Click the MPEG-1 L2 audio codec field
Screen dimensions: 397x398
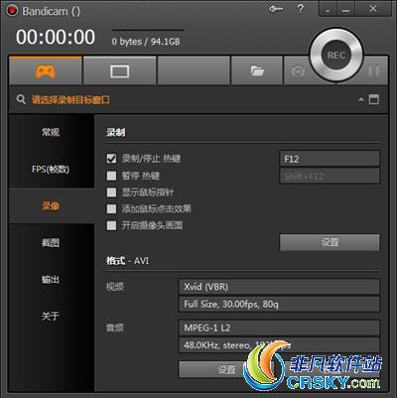(x=279, y=328)
